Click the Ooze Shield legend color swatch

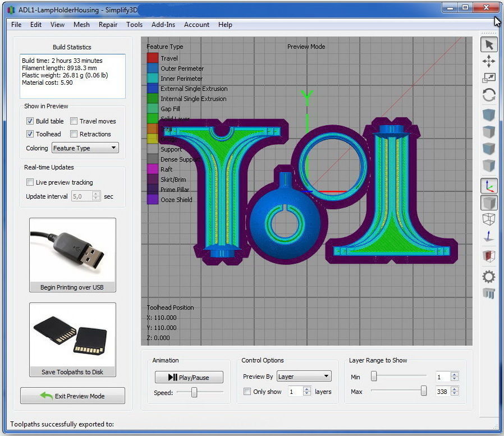pos(153,199)
